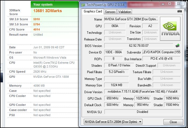Click Memory value 4096 MB
Image resolution: width=188 pixels, height=128 pixels.
tap(39, 86)
